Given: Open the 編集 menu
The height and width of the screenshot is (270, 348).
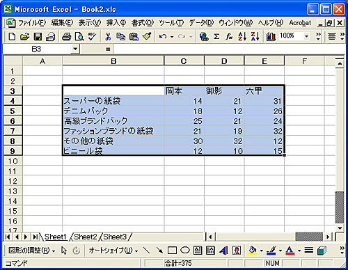Looking at the screenshot, I should pos(62,23).
